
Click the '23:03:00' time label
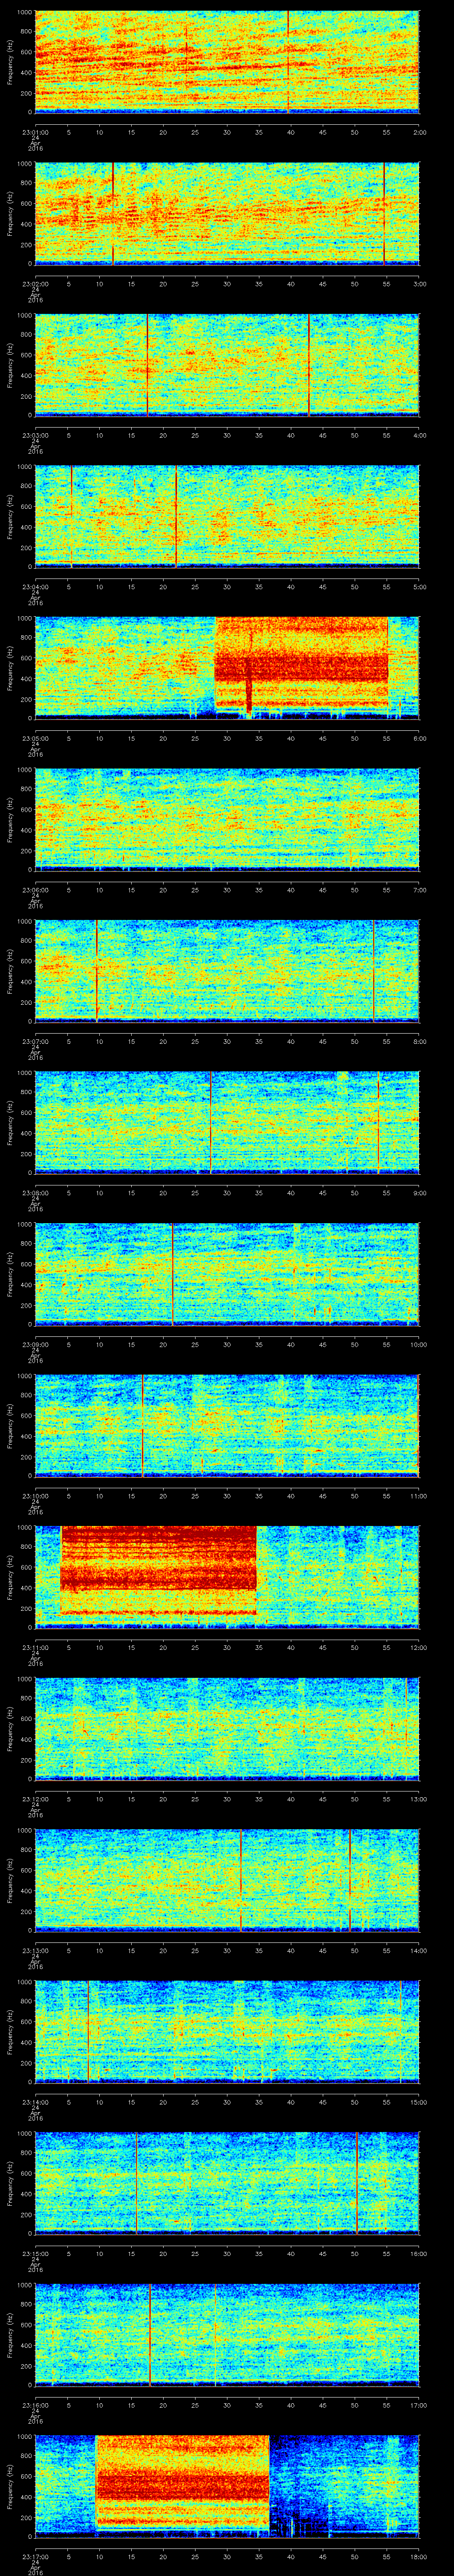click(35, 434)
